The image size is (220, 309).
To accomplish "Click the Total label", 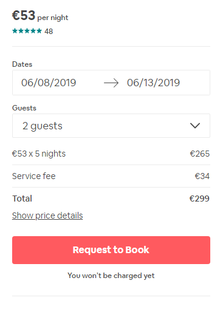I will tap(22, 199).
